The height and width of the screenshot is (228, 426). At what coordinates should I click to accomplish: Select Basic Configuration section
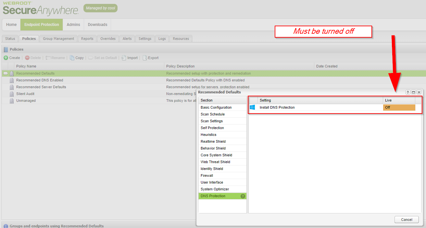tap(222, 107)
